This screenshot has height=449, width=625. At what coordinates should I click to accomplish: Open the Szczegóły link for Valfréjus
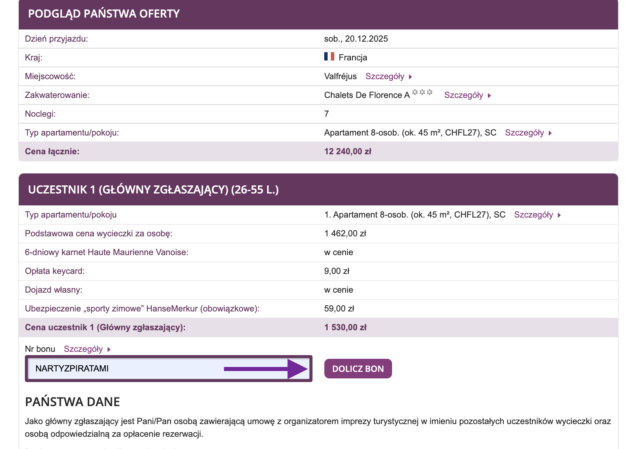coord(384,76)
